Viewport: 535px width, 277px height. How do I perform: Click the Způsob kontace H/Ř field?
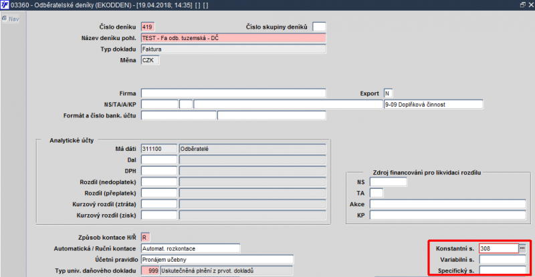(145, 237)
